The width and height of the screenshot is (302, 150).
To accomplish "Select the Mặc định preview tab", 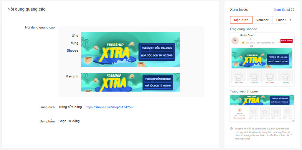I will (x=241, y=20).
